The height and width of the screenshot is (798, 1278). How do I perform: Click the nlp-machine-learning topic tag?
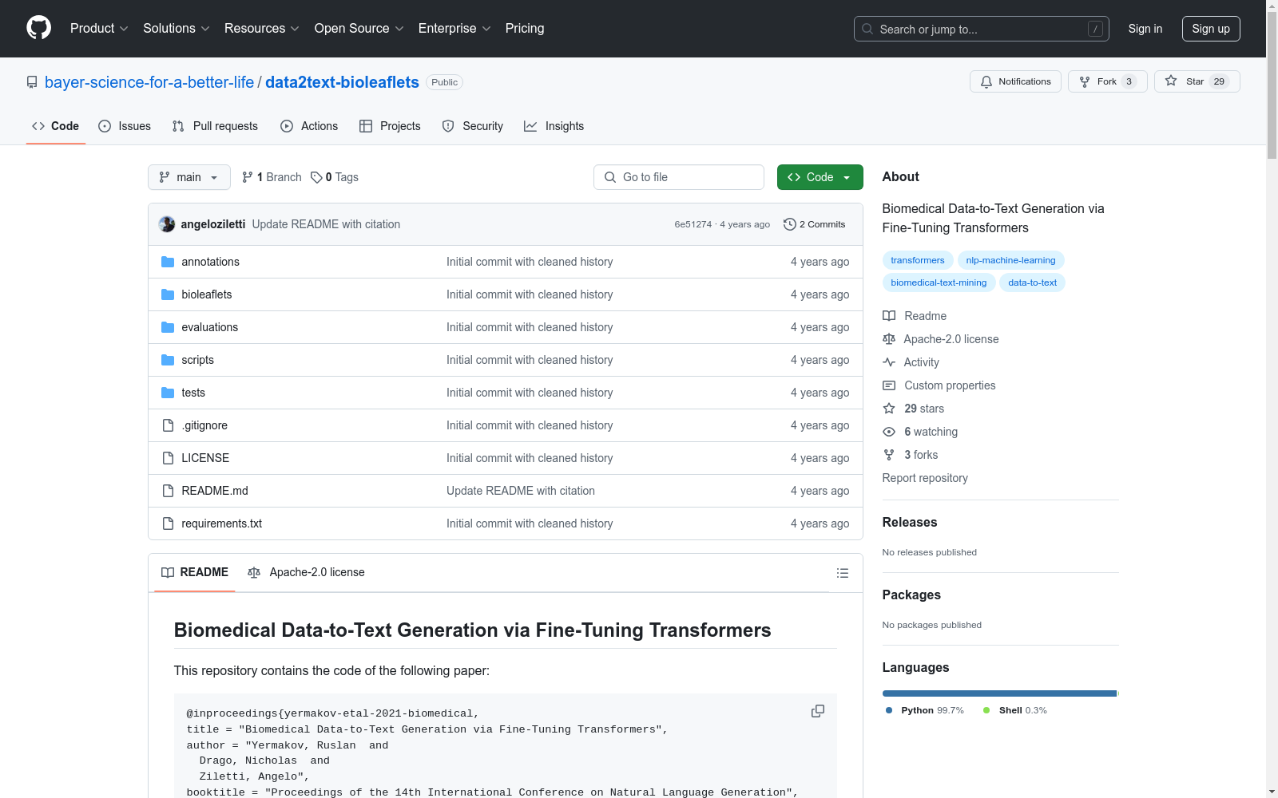[x=1011, y=260]
